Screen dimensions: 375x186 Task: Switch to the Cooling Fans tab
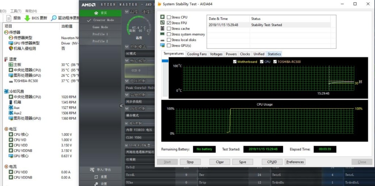197,54
